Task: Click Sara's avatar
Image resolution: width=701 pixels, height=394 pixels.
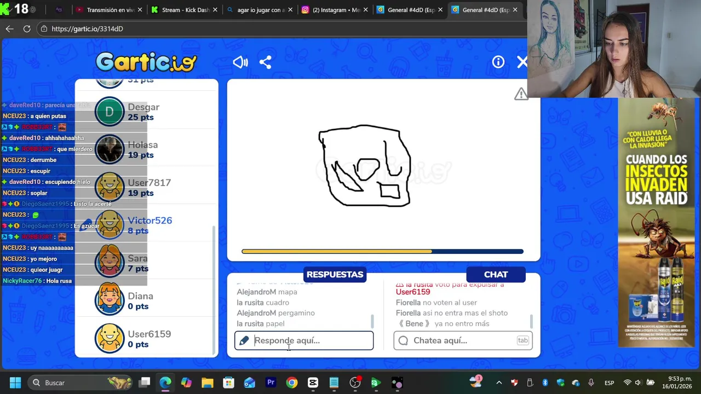Action: (110, 263)
